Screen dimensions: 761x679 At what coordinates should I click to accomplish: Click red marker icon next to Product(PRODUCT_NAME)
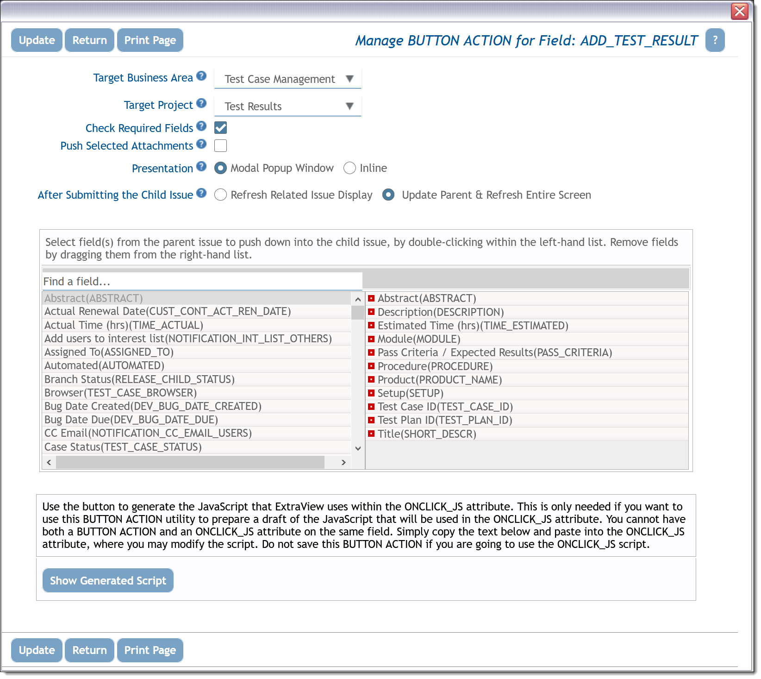point(371,379)
